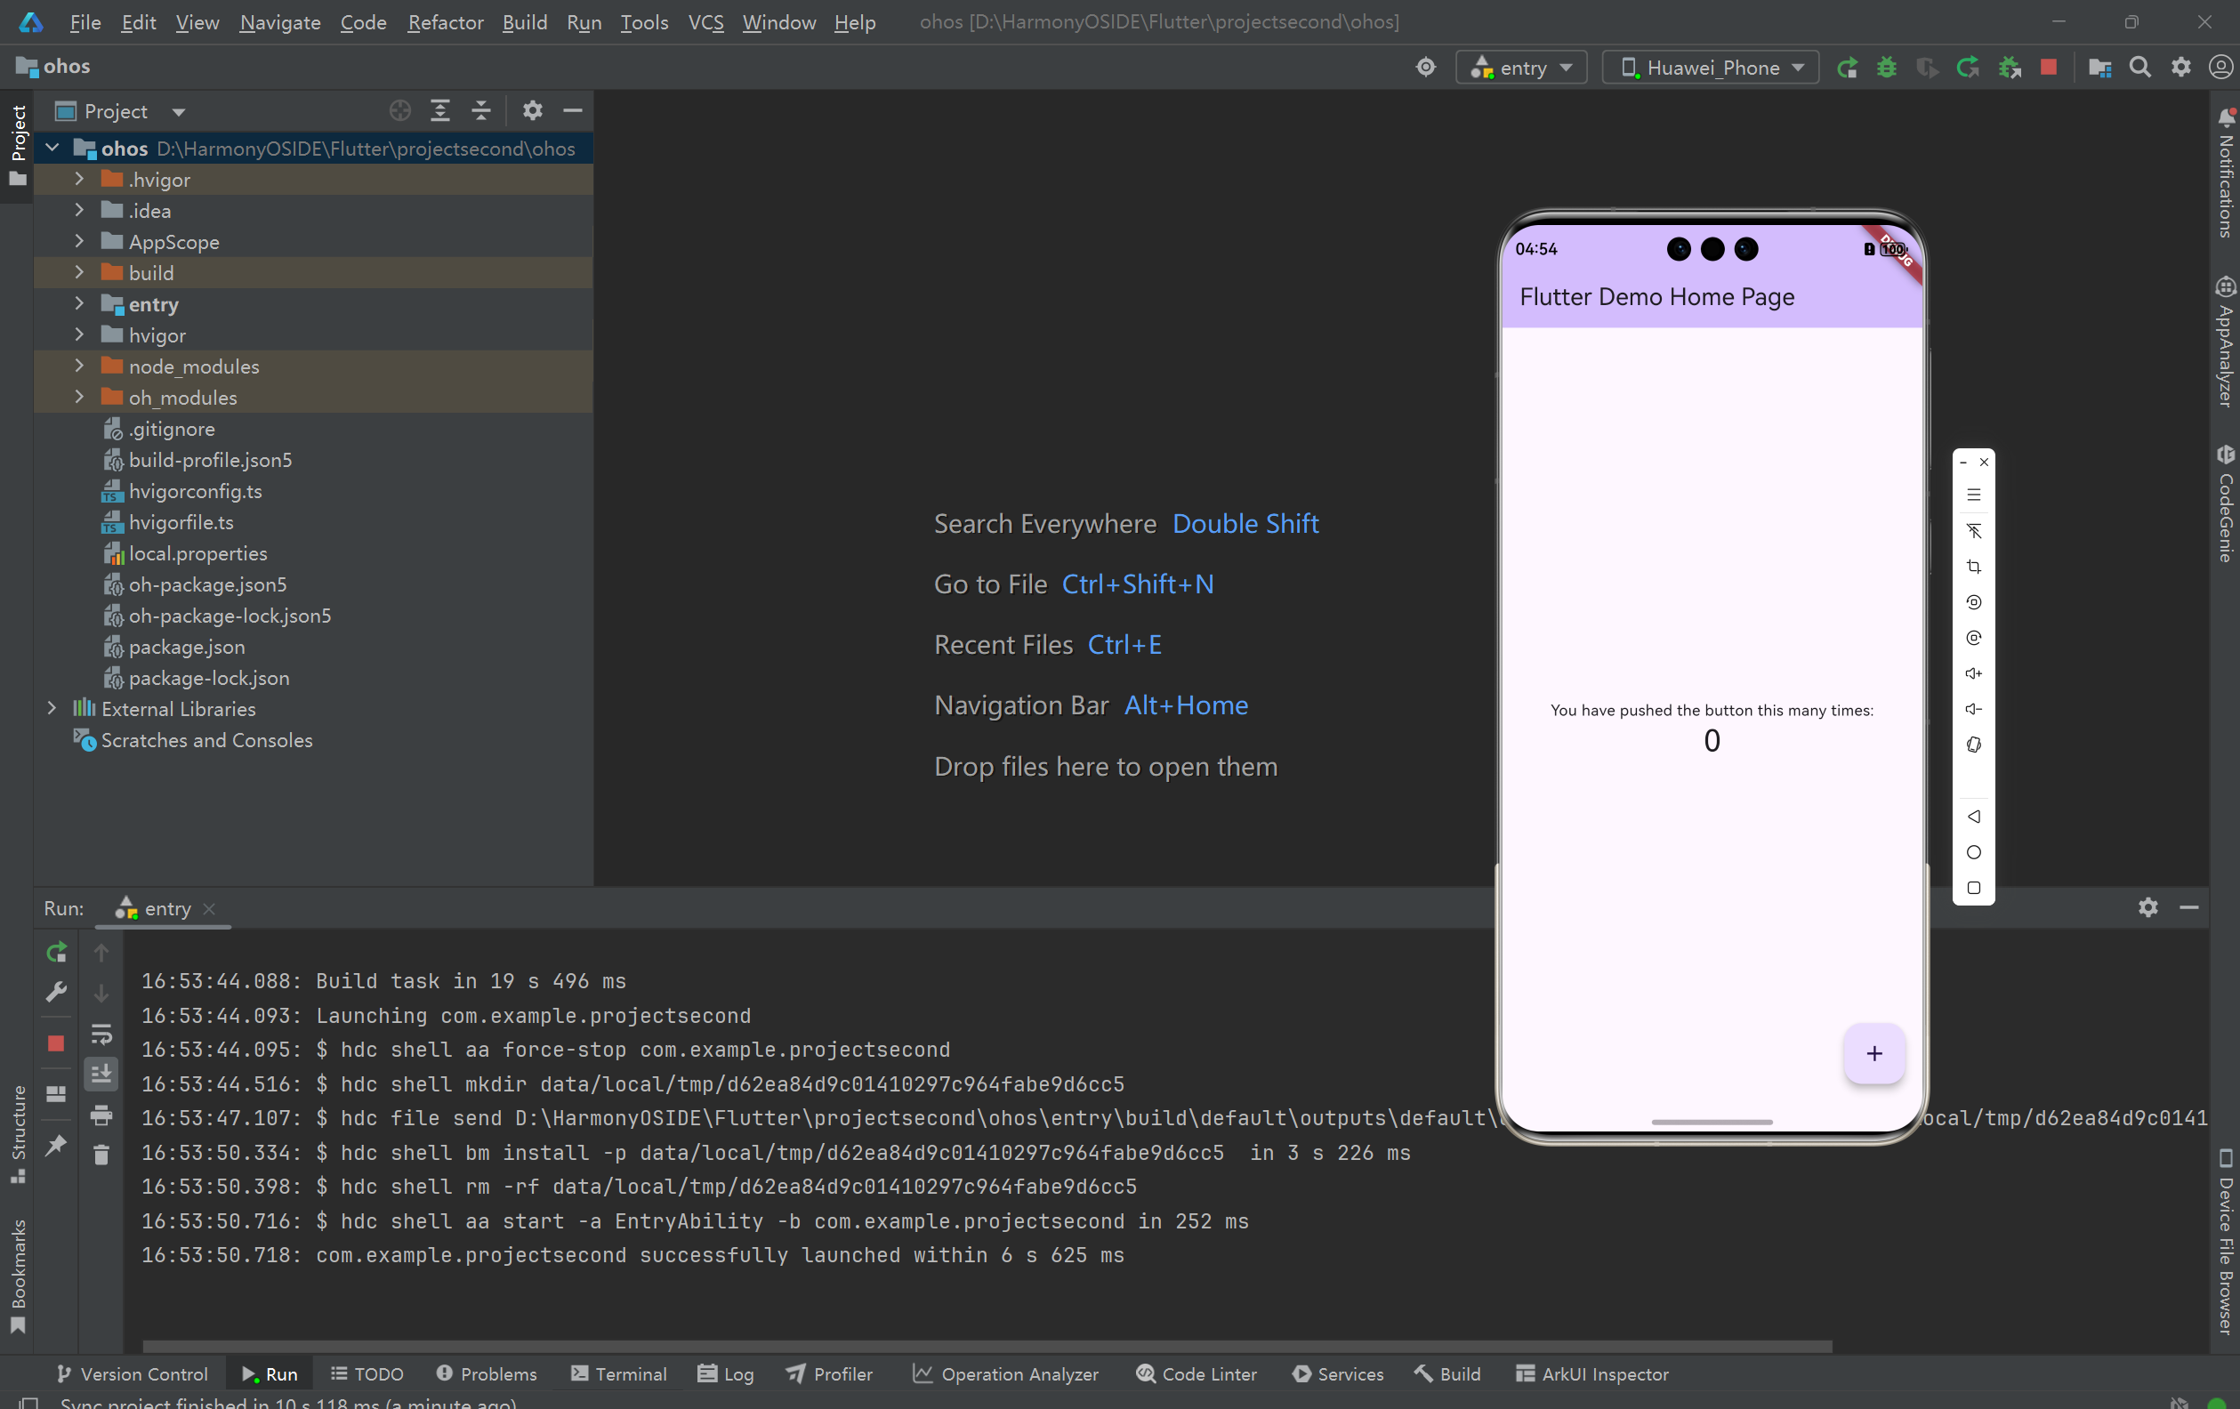This screenshot has height=1409, width=2240.
Task: Stop the running app with the red square toolbar icon
Action: coord(2049,67)
